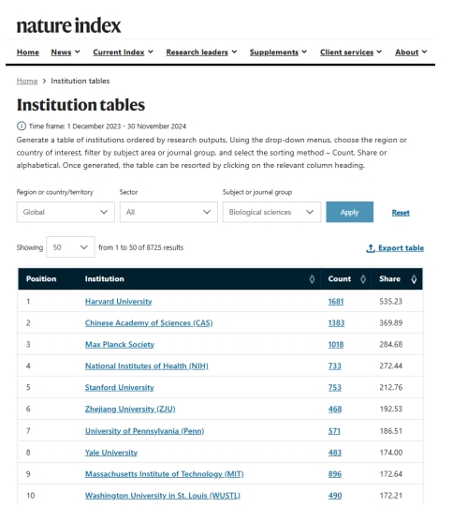This screenshot has width=453, height=522.
Task: Sort by Share column arrows
Action: (x=414, y=279)
